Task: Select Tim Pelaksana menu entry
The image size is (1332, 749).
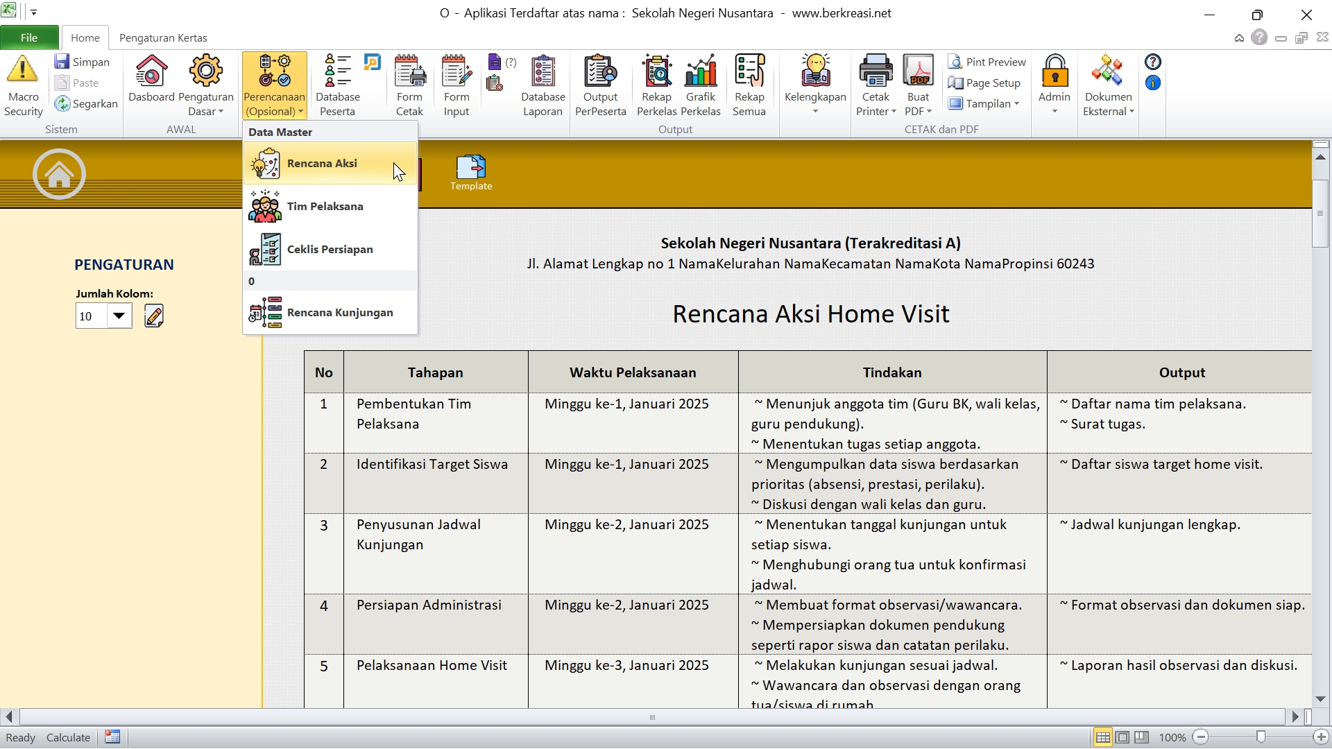Action: tap(325, 207)
